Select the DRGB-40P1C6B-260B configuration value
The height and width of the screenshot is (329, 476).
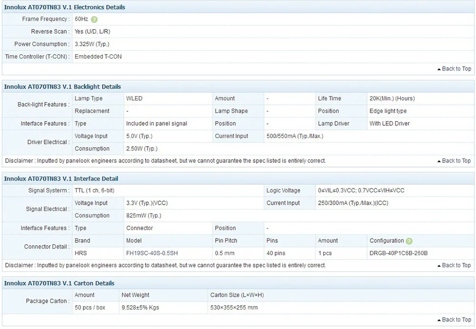click(398, 253)
